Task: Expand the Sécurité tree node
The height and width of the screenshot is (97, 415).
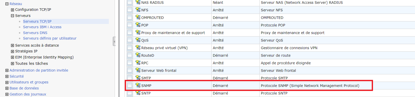Action: coord(7,76)
